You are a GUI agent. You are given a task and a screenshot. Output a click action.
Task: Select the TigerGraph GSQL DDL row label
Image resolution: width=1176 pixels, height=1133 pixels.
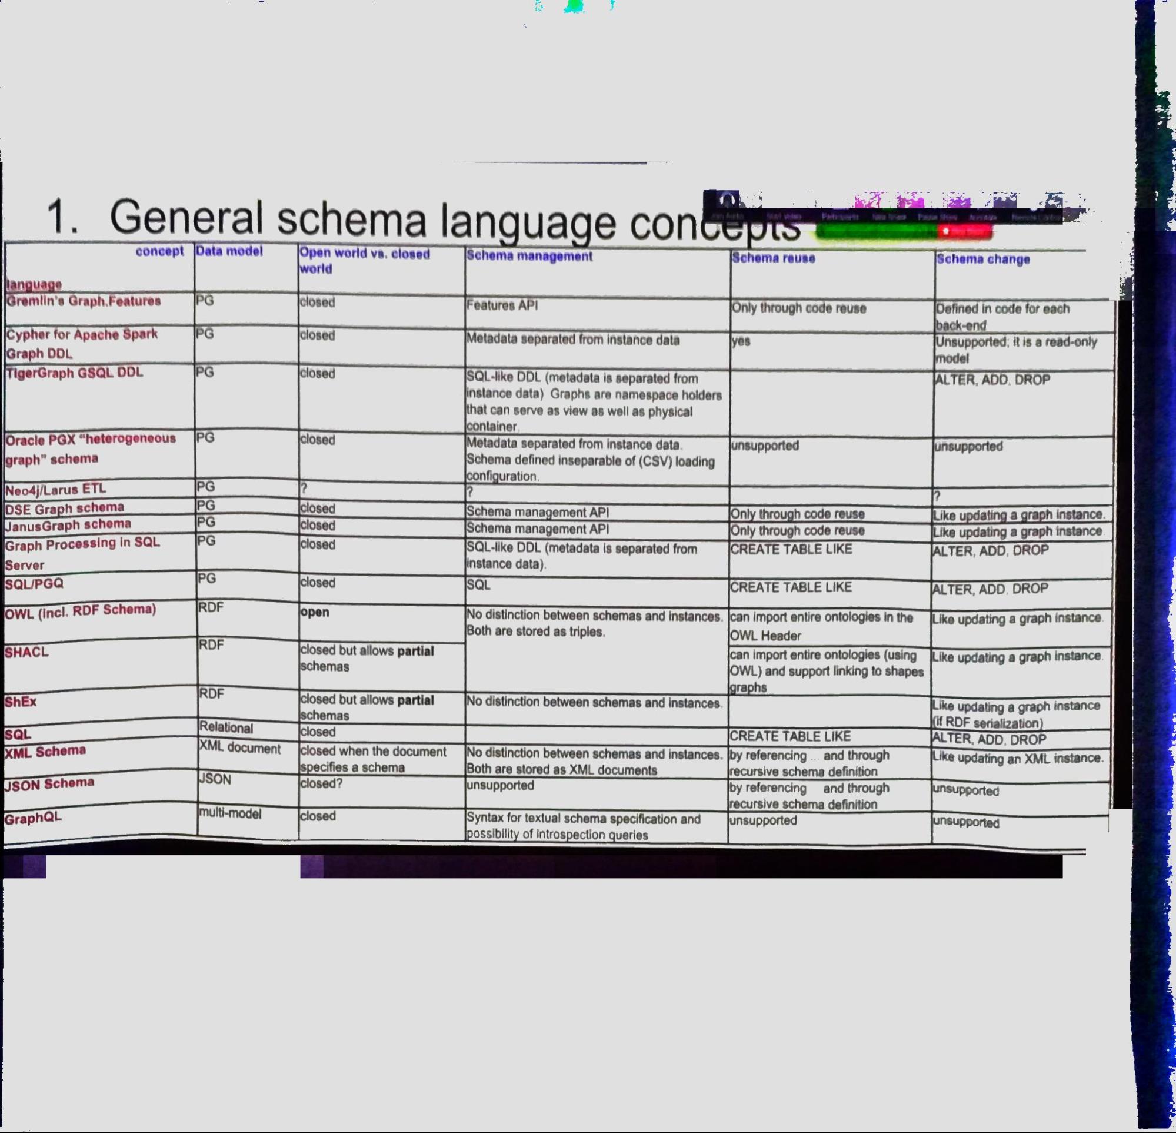75,373
